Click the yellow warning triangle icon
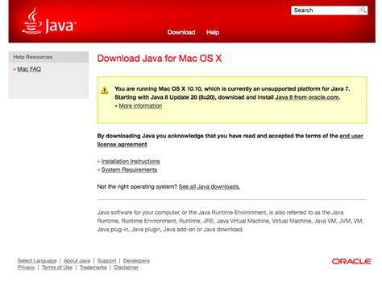The width and height of the screenshot is (382, 294). point(105,91)
